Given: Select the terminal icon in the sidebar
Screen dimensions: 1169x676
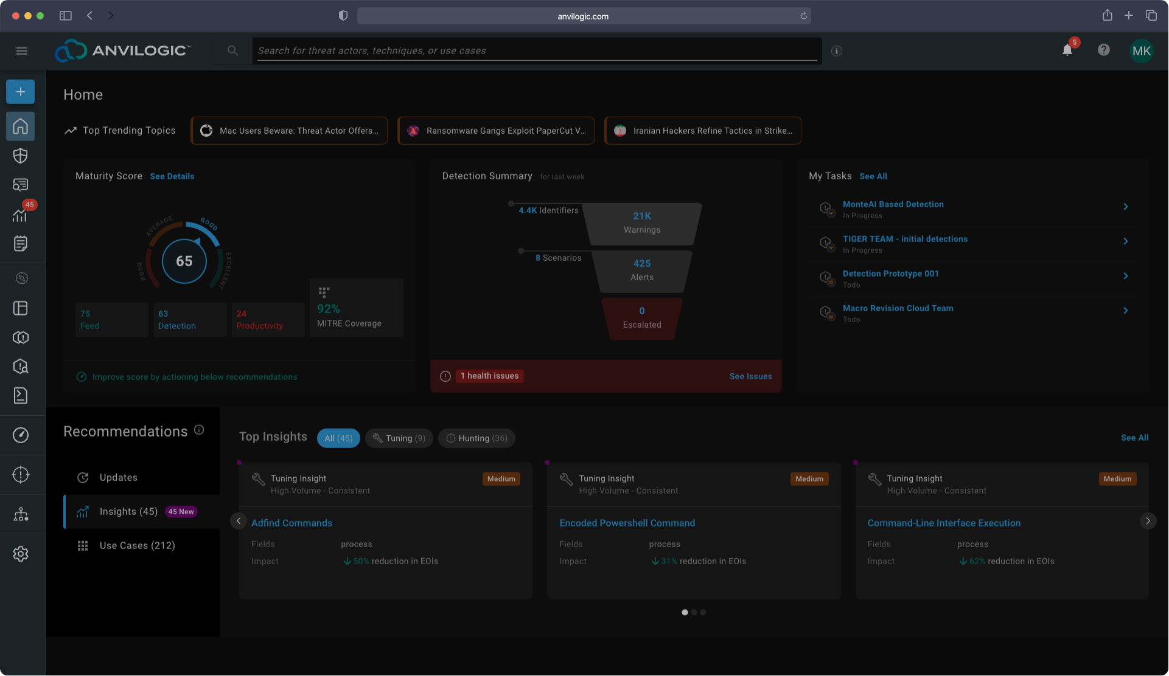Looking at the screenshot, I should [21, 396].
